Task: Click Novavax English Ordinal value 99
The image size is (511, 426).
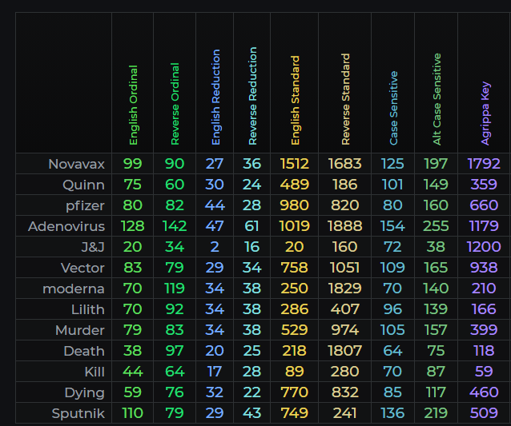Action: pyautogui.click(x=133, y=164)
